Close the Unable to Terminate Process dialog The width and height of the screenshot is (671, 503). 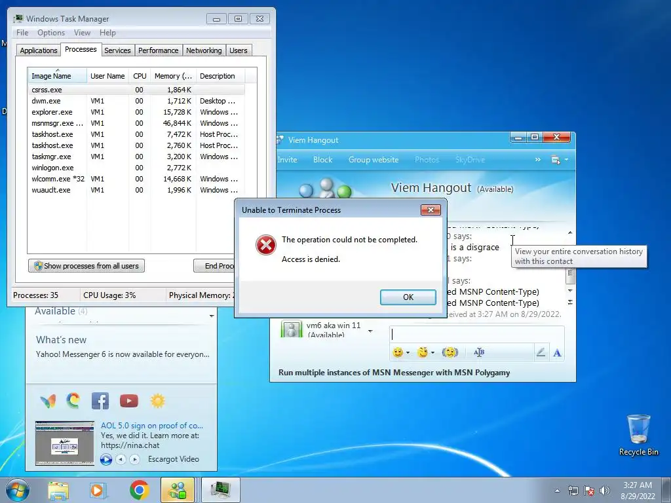click(x=431, y=210)
